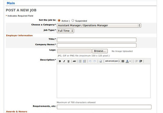Click the Company Name input field
This screenshot has height=113, width=163.
(x=97, y=45)
